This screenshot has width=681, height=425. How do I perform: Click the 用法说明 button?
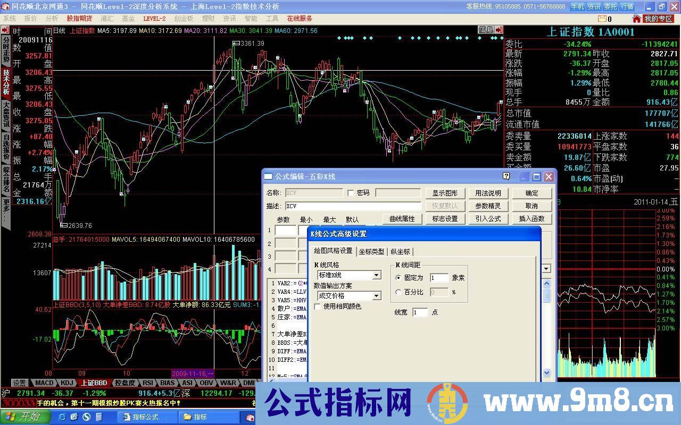pos(488,193)
